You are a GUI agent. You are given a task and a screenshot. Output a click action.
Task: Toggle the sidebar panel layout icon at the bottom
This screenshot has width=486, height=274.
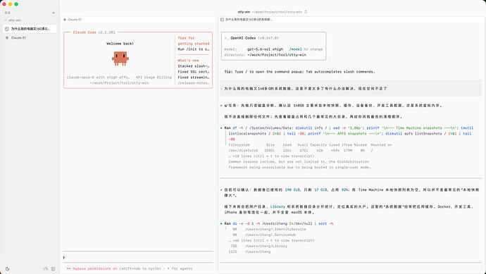click(x=53, y=269)
